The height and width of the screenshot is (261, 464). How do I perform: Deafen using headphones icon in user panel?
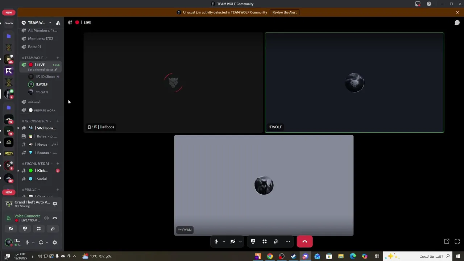(41, 243)
